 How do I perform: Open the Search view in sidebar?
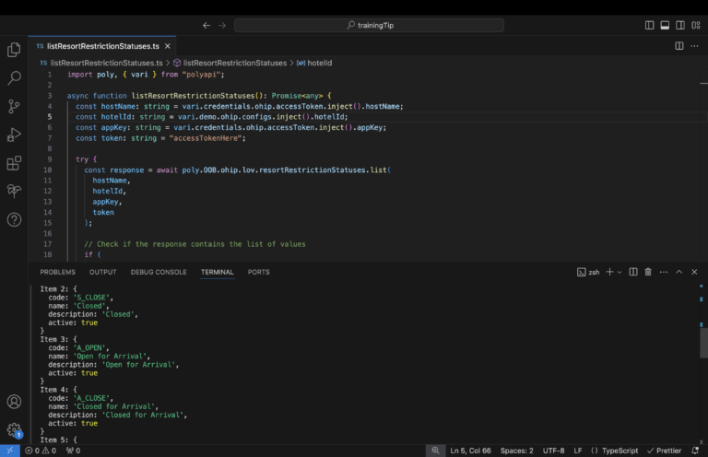click(14, 78)
